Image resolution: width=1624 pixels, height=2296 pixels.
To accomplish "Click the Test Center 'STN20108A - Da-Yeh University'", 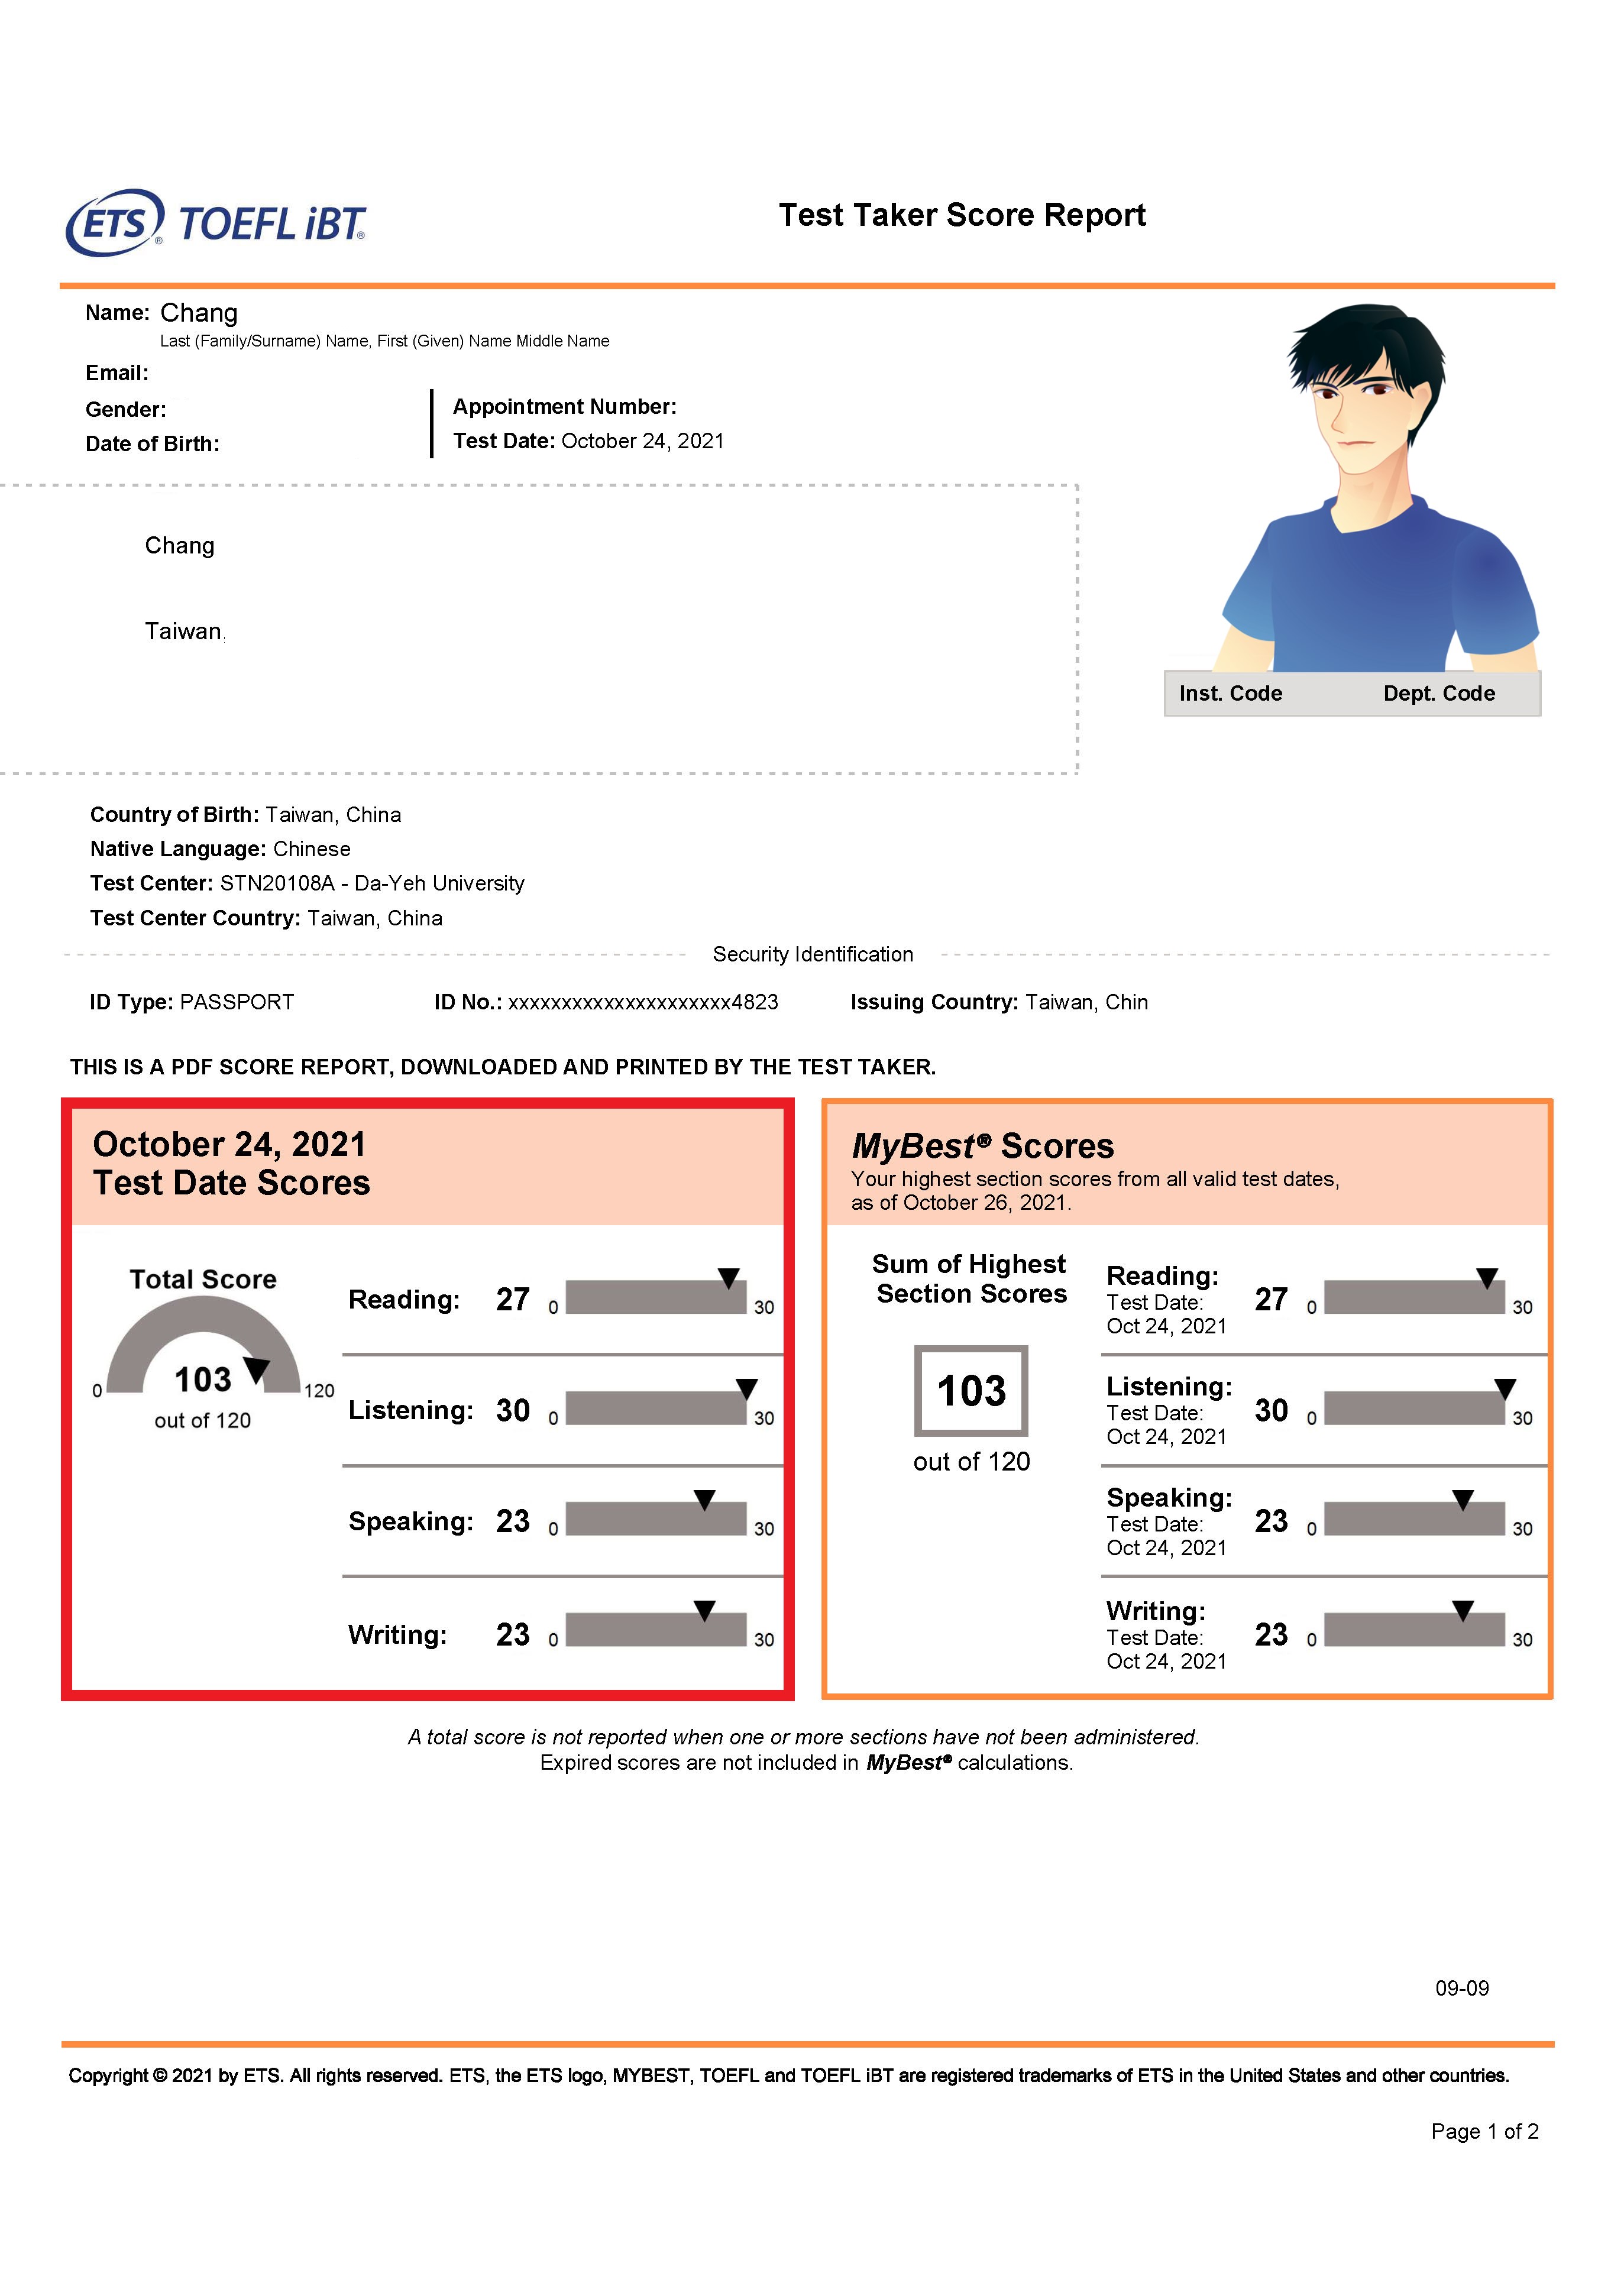I will coord(372,883).
